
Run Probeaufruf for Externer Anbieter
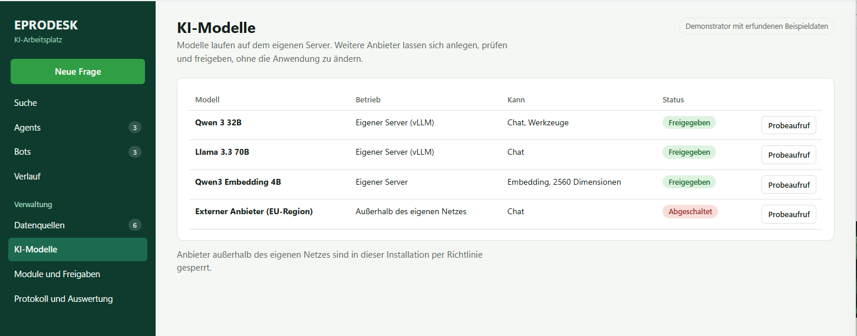(x=789, y=214)
